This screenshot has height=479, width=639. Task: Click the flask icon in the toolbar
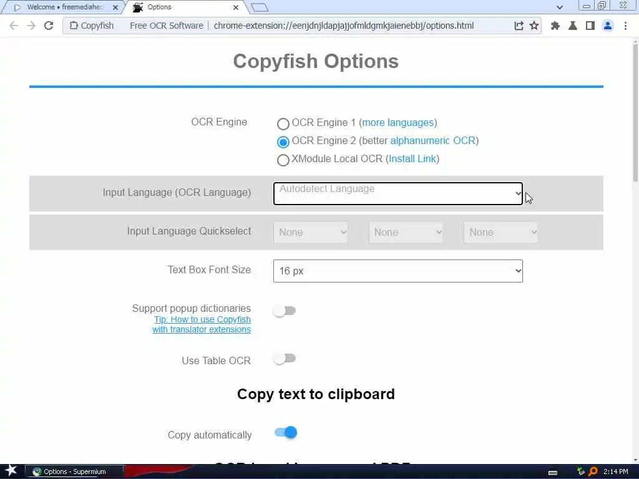[x=573, y=26]
